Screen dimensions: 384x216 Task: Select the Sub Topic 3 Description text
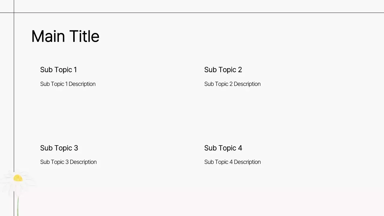68,162
